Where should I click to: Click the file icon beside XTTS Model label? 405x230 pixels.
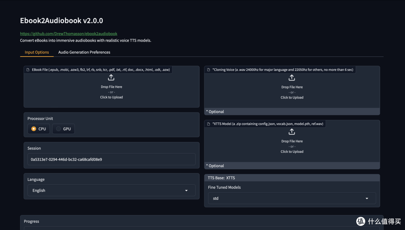(208, 124)
